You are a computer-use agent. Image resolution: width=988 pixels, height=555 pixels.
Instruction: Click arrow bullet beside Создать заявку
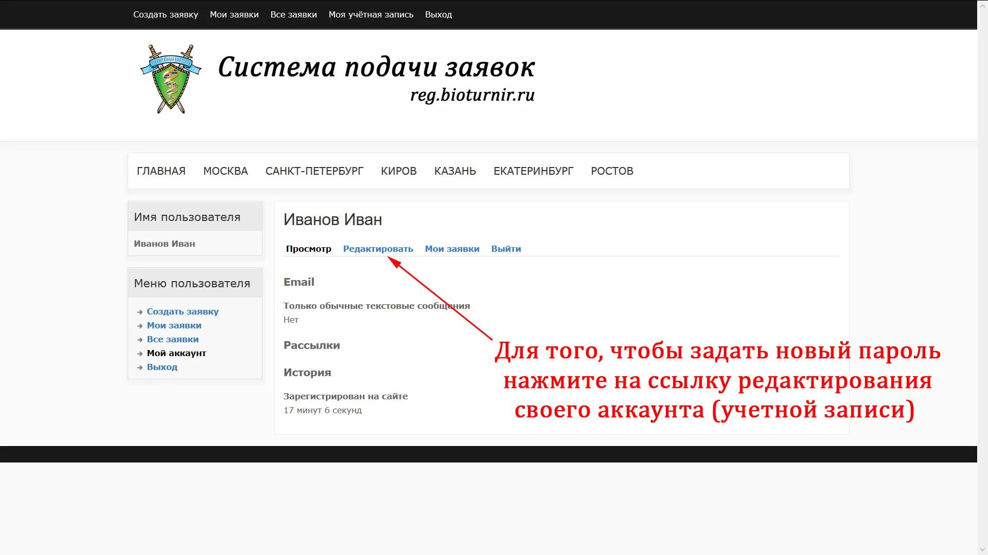click(x=140, y=312)
